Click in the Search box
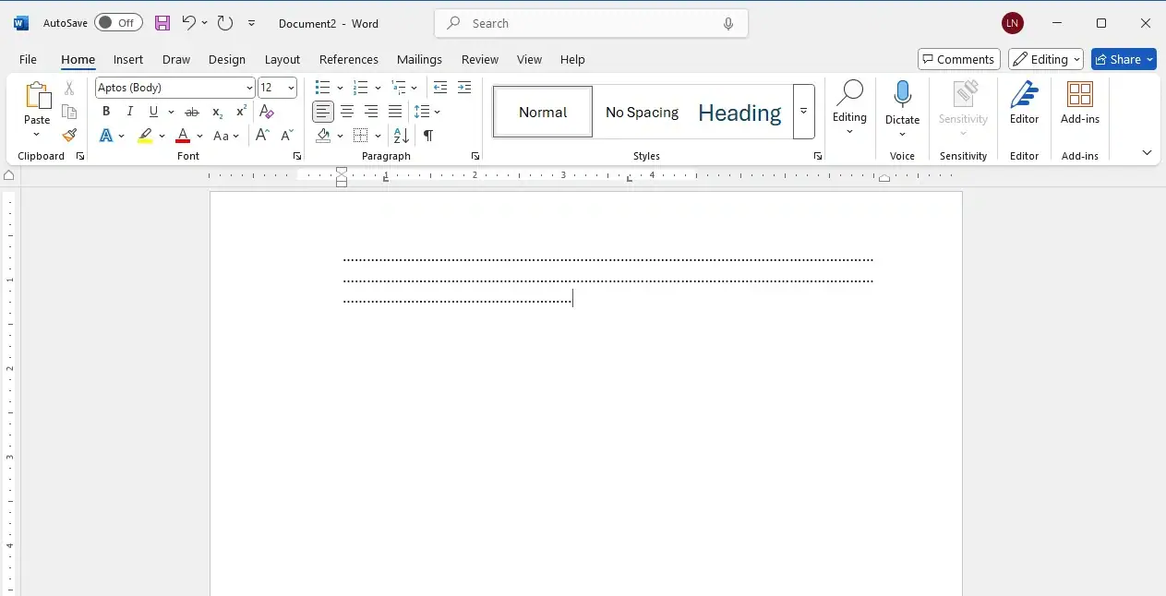1166x596 pixels. pyautogui.click(x=591, y=23)
